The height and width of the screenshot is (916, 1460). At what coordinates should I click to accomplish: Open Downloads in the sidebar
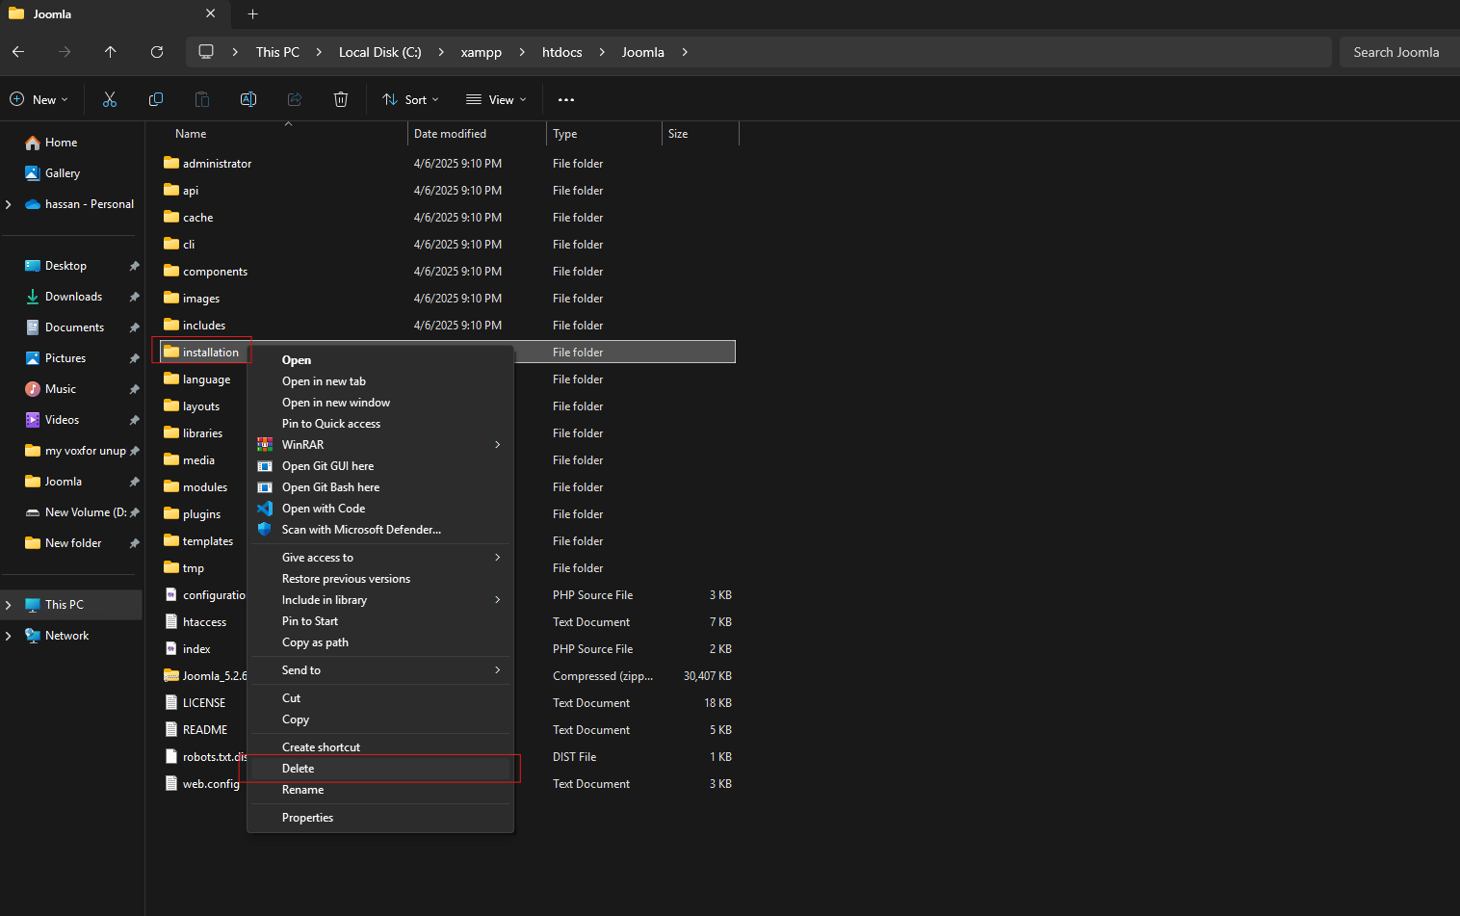pyautogui.click(x=73, y=297)
